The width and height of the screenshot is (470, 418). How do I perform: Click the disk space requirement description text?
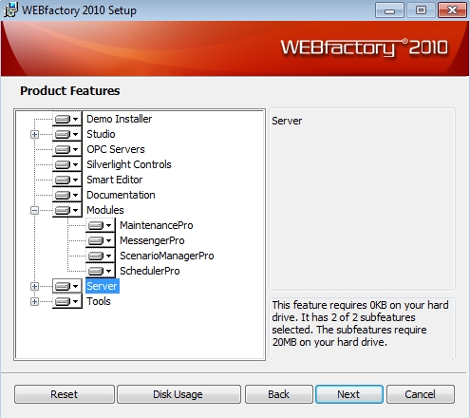(x=360, y=324)
